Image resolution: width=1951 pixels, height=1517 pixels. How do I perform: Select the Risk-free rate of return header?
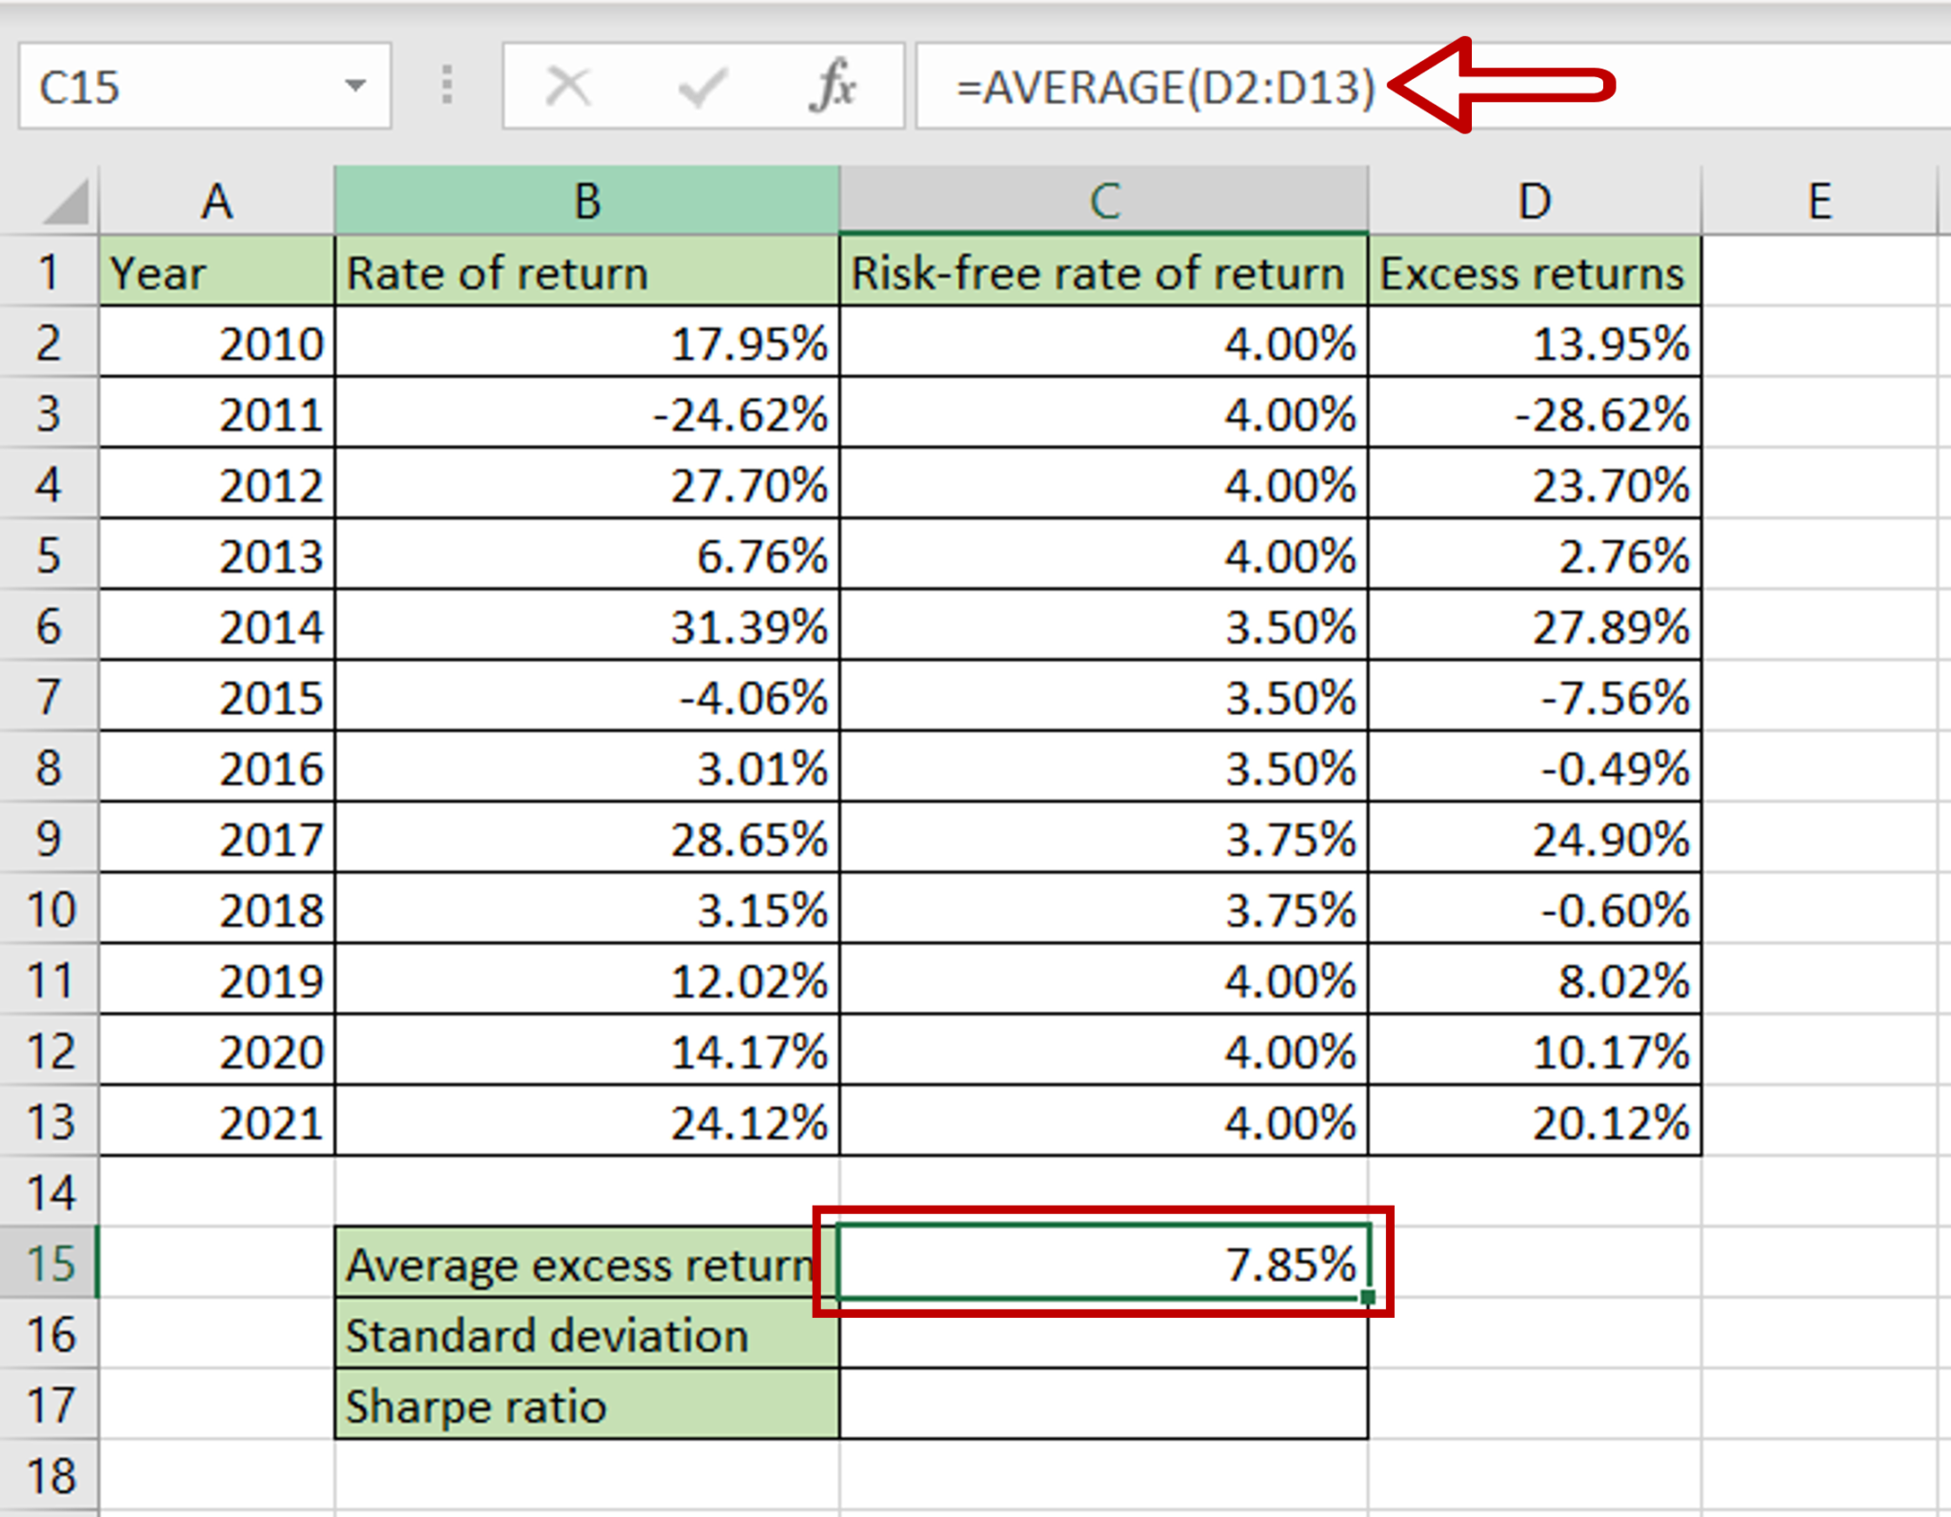[x=1103, y=273]
